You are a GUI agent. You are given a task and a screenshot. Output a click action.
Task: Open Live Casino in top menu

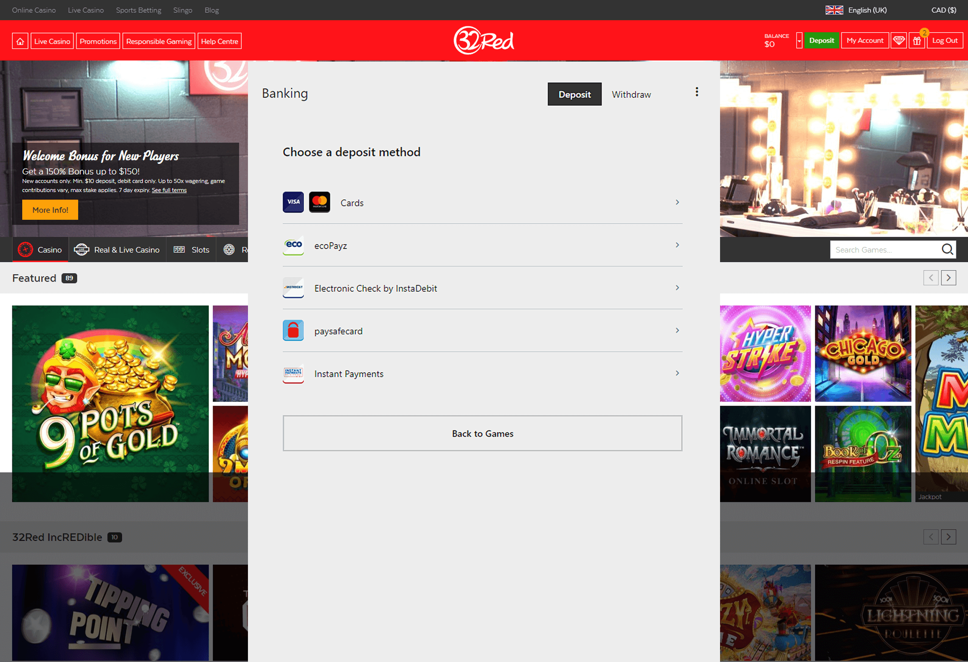tap(86, 10)
